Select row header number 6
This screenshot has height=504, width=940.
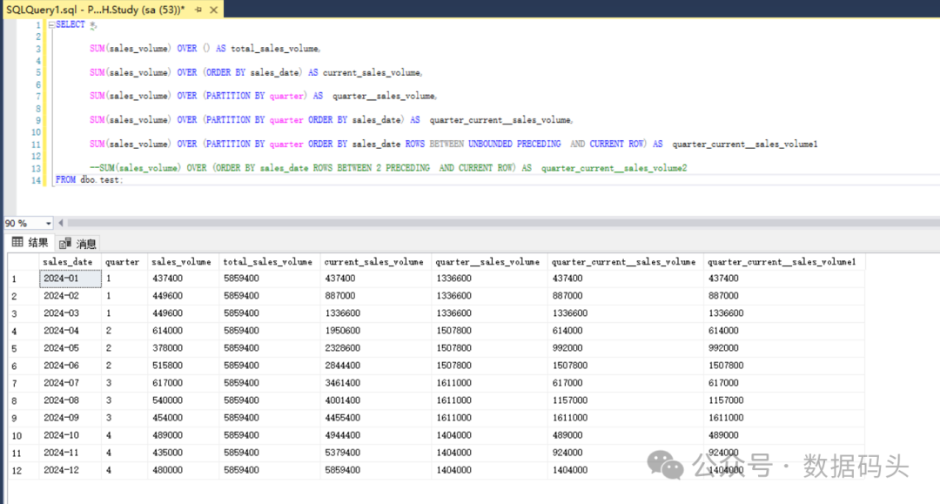click(23, 366)
